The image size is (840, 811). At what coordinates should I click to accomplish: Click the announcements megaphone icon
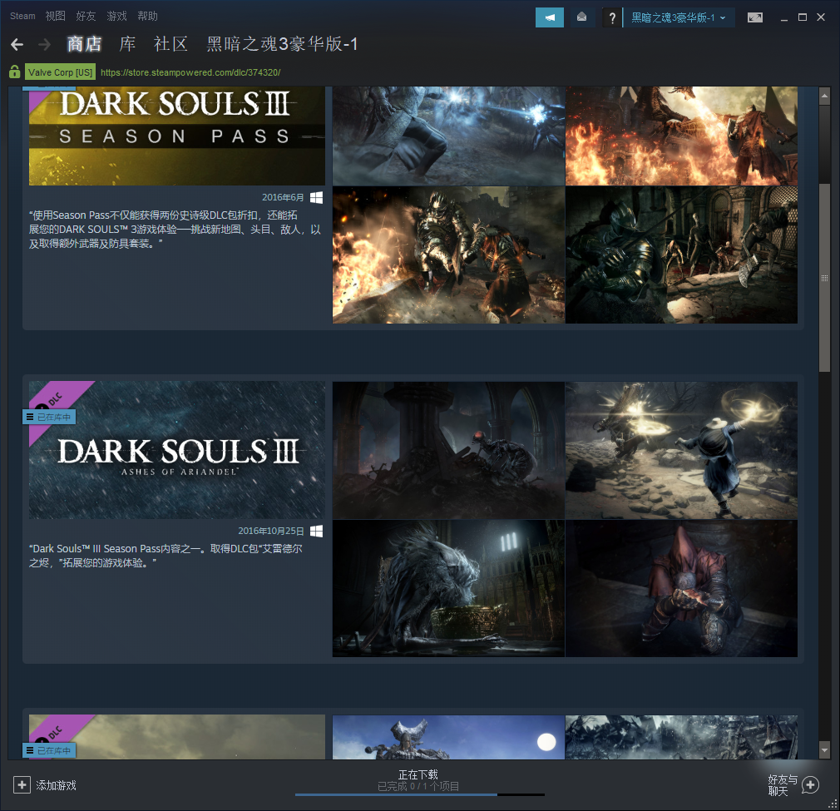coord(549,17)
